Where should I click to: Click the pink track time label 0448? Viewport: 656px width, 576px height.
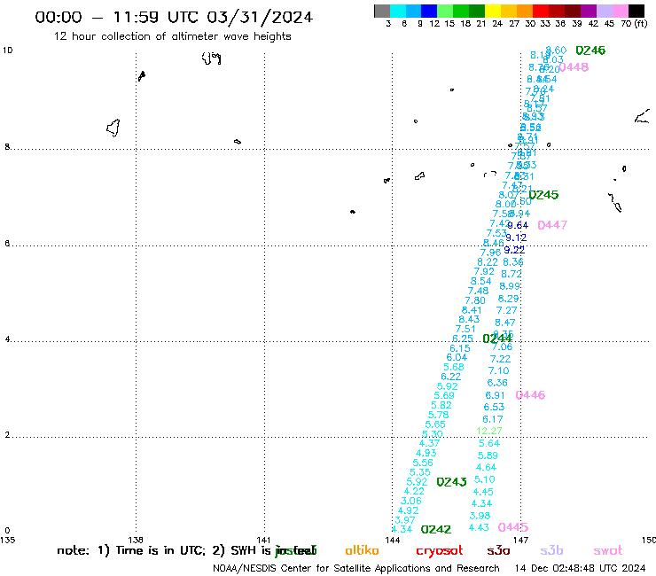(x=574, y=67)
